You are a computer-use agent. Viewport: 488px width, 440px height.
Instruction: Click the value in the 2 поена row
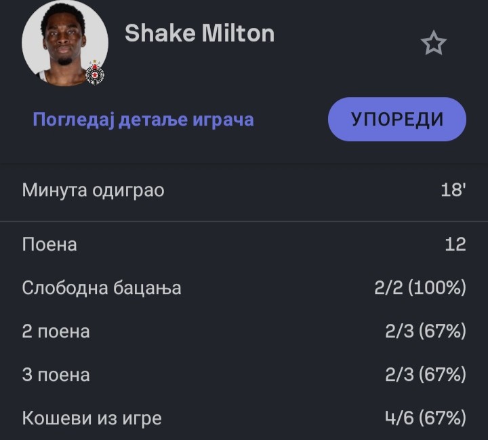coord(424,331)
